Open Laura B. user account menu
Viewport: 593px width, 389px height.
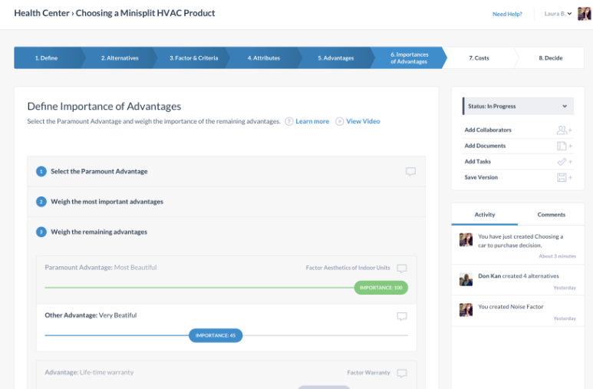pos(558,14)
